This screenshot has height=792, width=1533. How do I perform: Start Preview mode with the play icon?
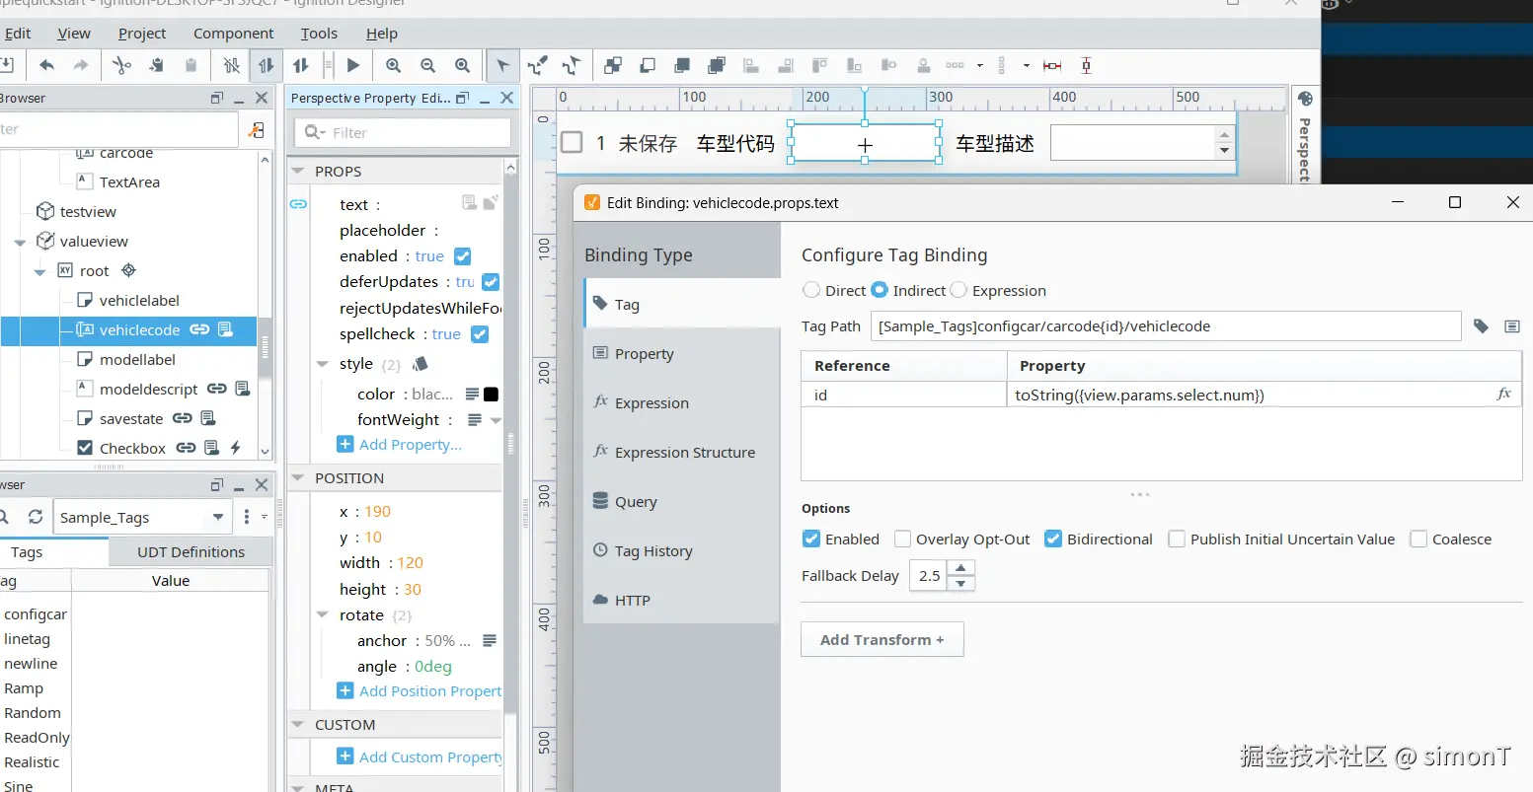353,65
